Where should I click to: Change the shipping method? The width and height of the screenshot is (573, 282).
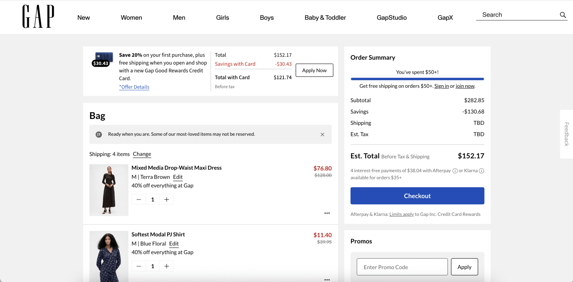(142, 154)
